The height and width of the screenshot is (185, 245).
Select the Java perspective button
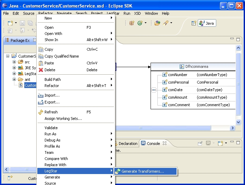pos(207,23)
